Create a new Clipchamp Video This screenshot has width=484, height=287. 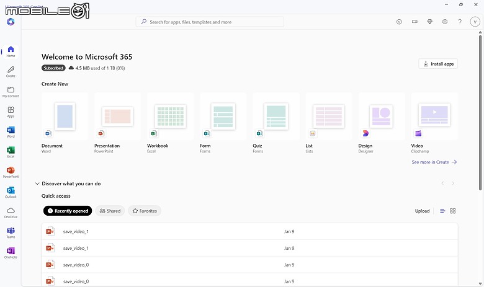click(434, 123)
